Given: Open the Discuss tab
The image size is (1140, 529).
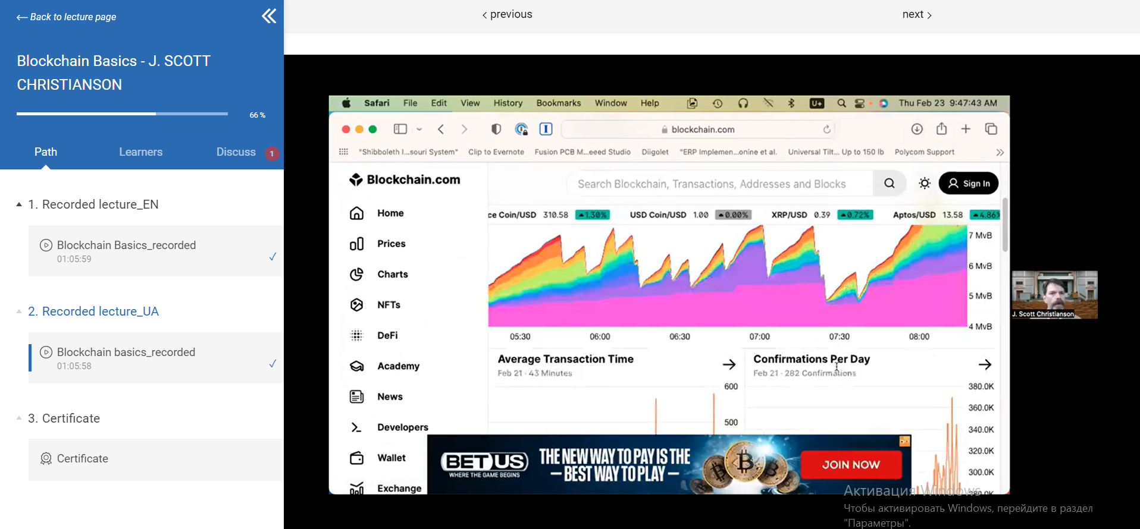Looking at the screenshot, I should (x=236, y=152).
